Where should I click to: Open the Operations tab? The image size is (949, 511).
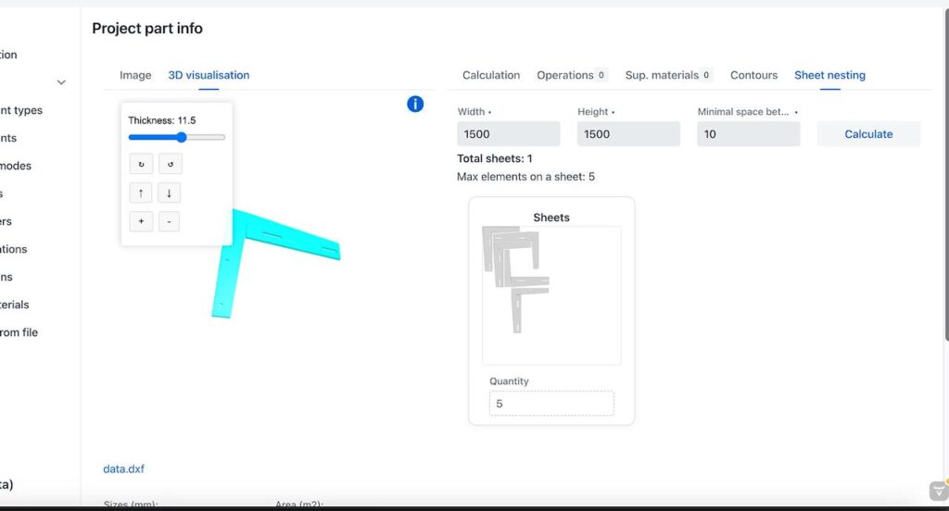[572, 75]
